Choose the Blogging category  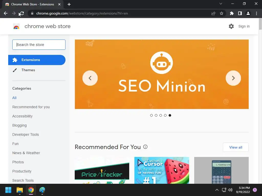(19, 125)
